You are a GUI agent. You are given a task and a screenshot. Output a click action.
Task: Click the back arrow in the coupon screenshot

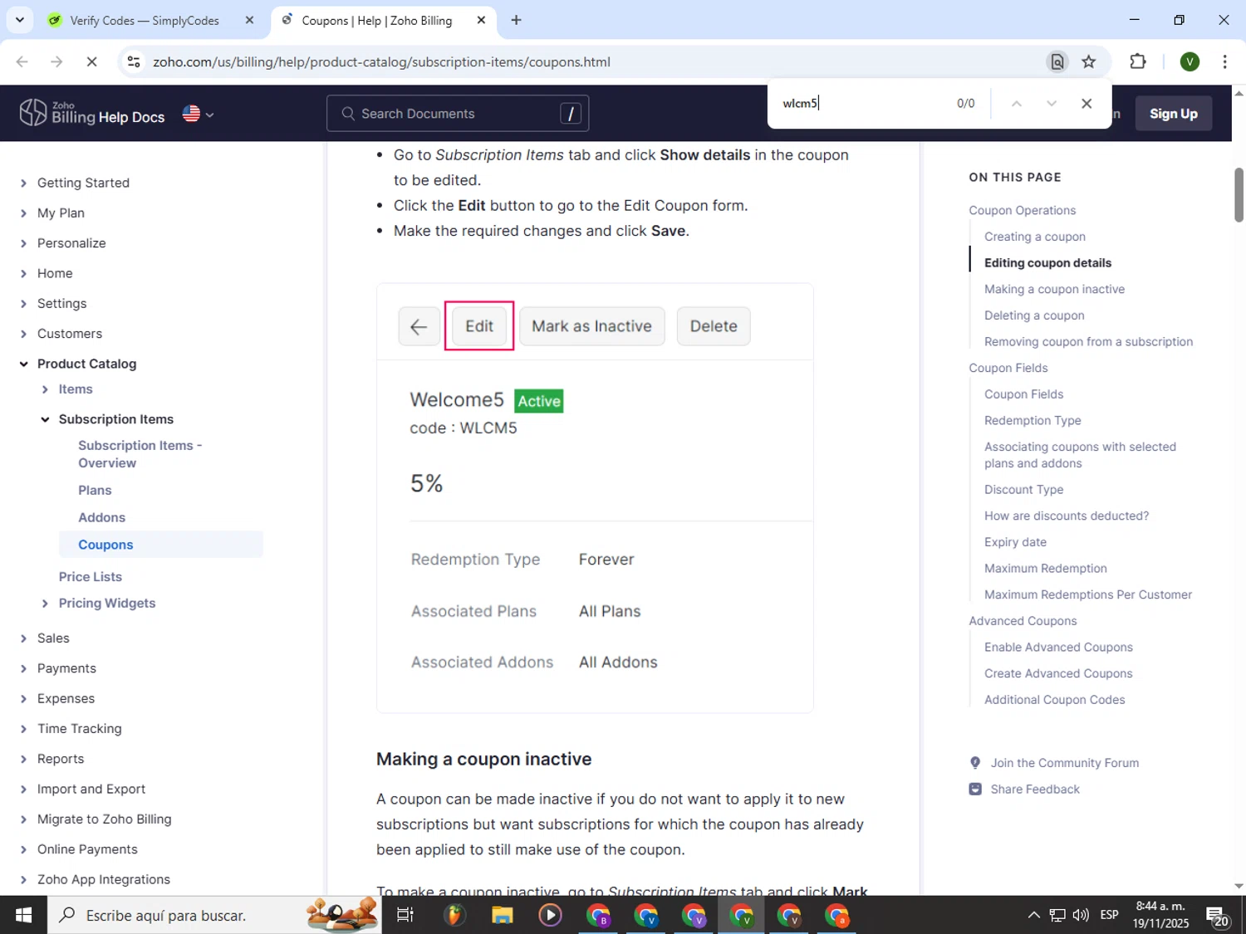pyautogui.click(x=419, y=326)
